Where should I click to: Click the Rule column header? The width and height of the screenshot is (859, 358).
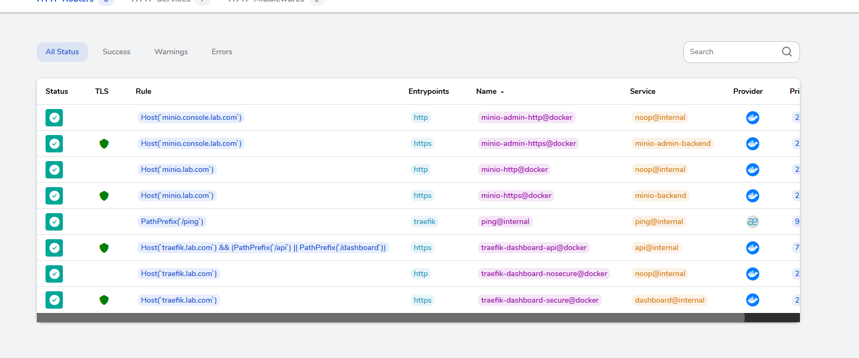[x=144, y=92]
